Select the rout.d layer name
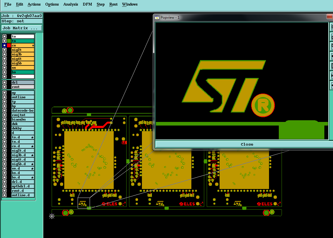 [x=23, y=191]
